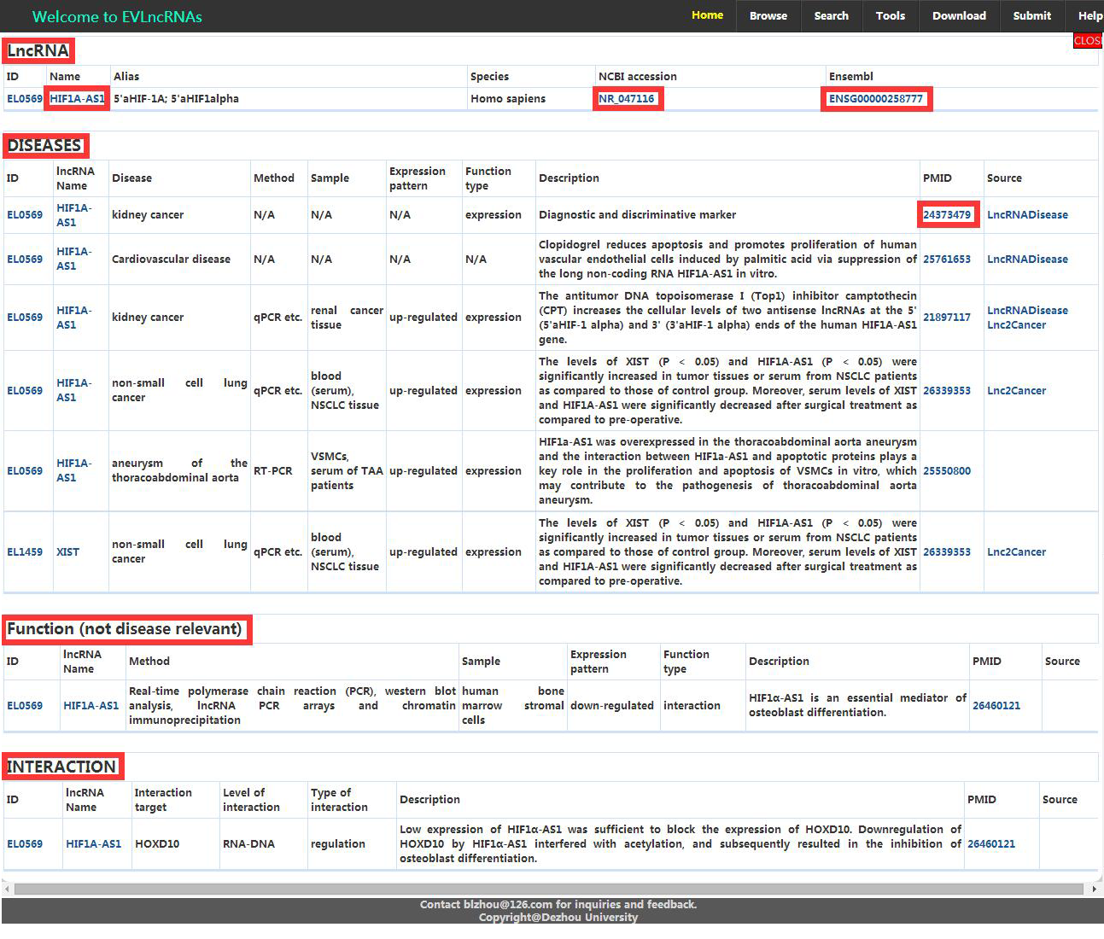Open LncRNADisease source for Cardiovascular disease row
Viewport: 1104px width, 939px height.
(1027, 259)
